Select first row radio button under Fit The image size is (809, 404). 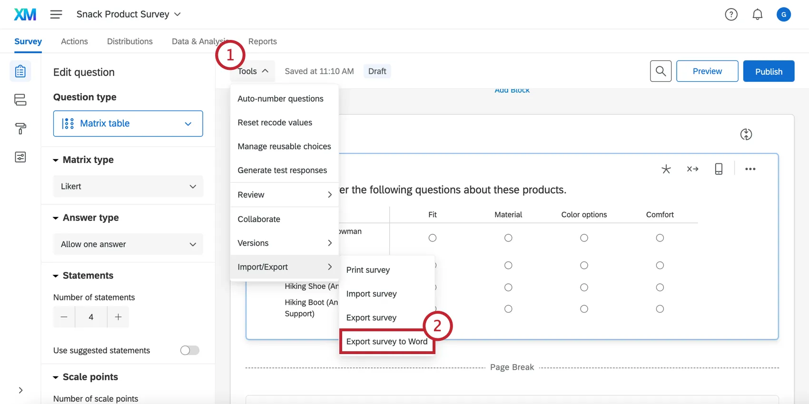[432, 238]
